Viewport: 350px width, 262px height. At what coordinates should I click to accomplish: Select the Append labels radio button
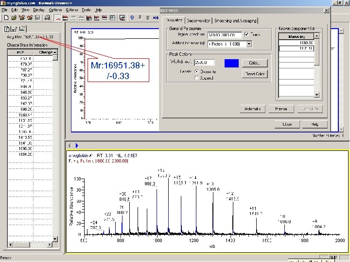[x=196, y=77]
